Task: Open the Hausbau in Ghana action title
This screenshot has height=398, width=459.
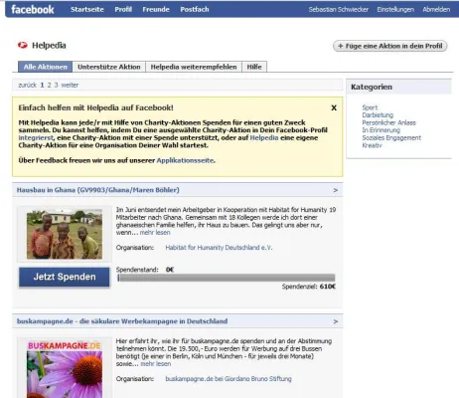Action: pyautogui.click(x=98, y=190)
